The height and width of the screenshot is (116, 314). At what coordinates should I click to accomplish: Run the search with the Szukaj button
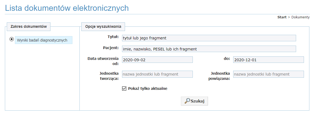[194, 101]
